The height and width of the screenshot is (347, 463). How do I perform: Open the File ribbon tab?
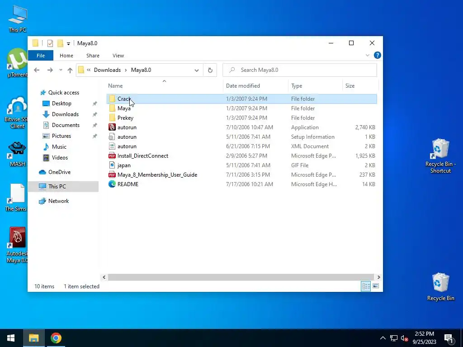point(41,56)
